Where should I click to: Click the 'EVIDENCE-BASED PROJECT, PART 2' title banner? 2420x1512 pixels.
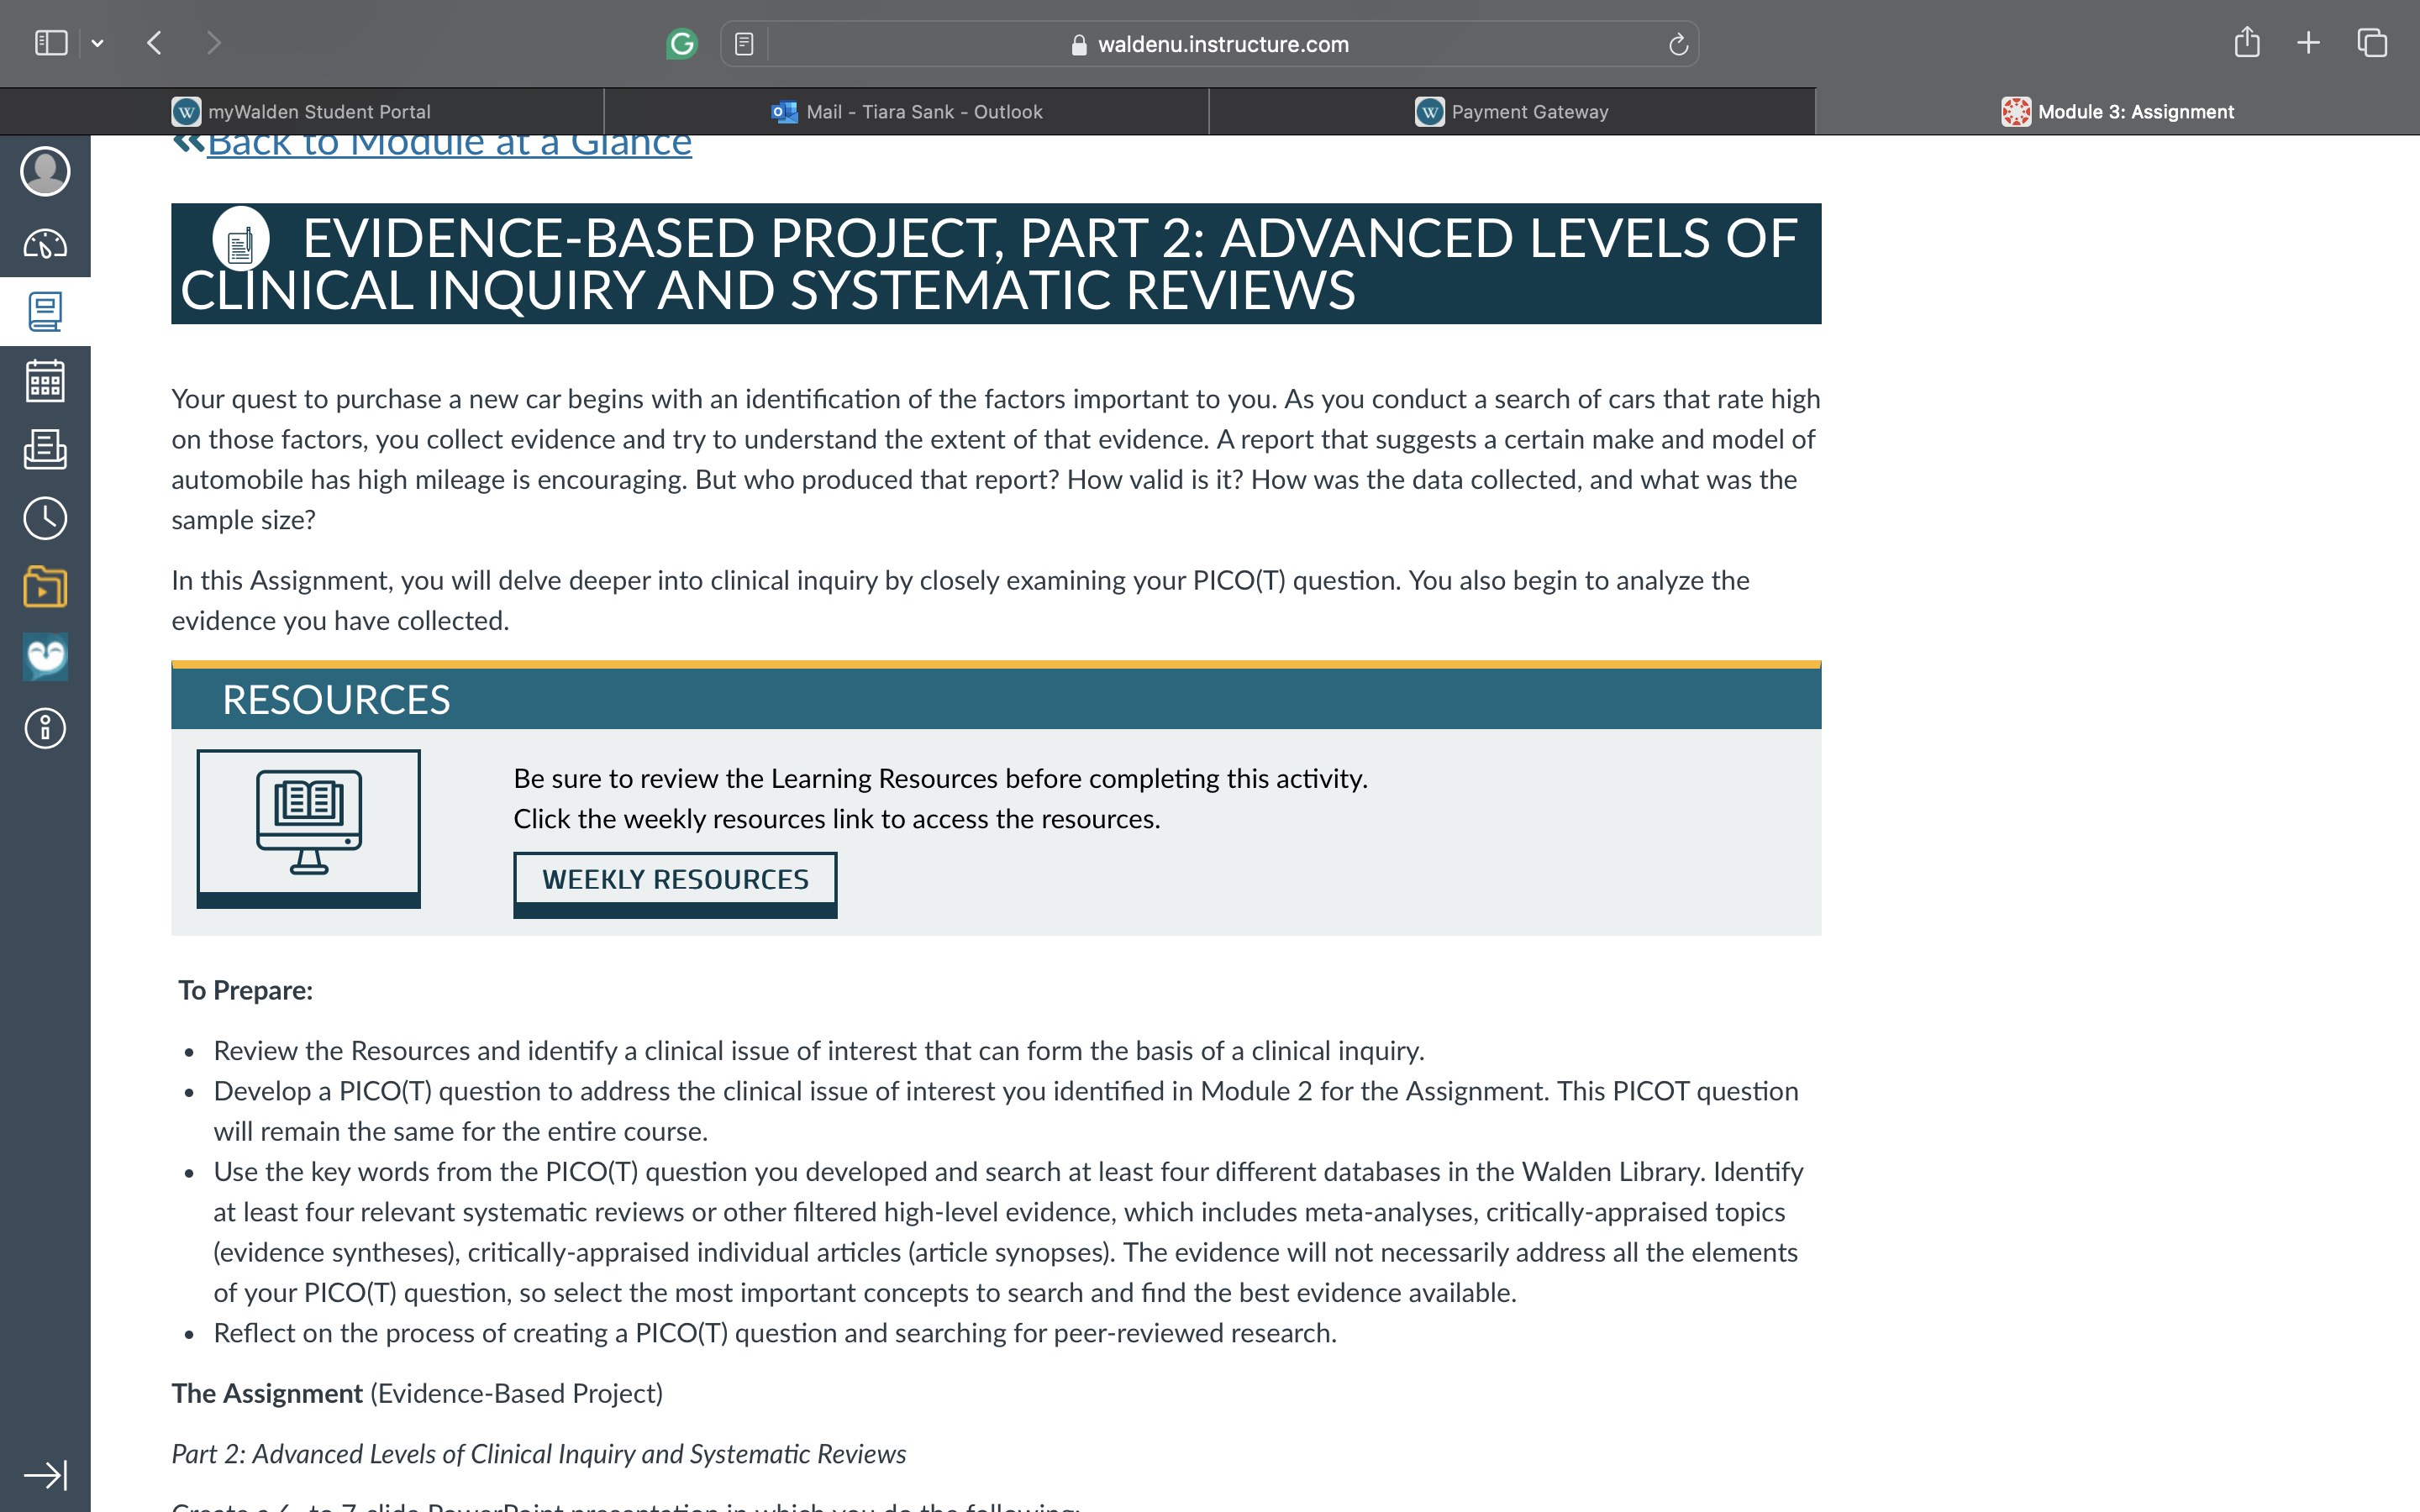[996, 264]
